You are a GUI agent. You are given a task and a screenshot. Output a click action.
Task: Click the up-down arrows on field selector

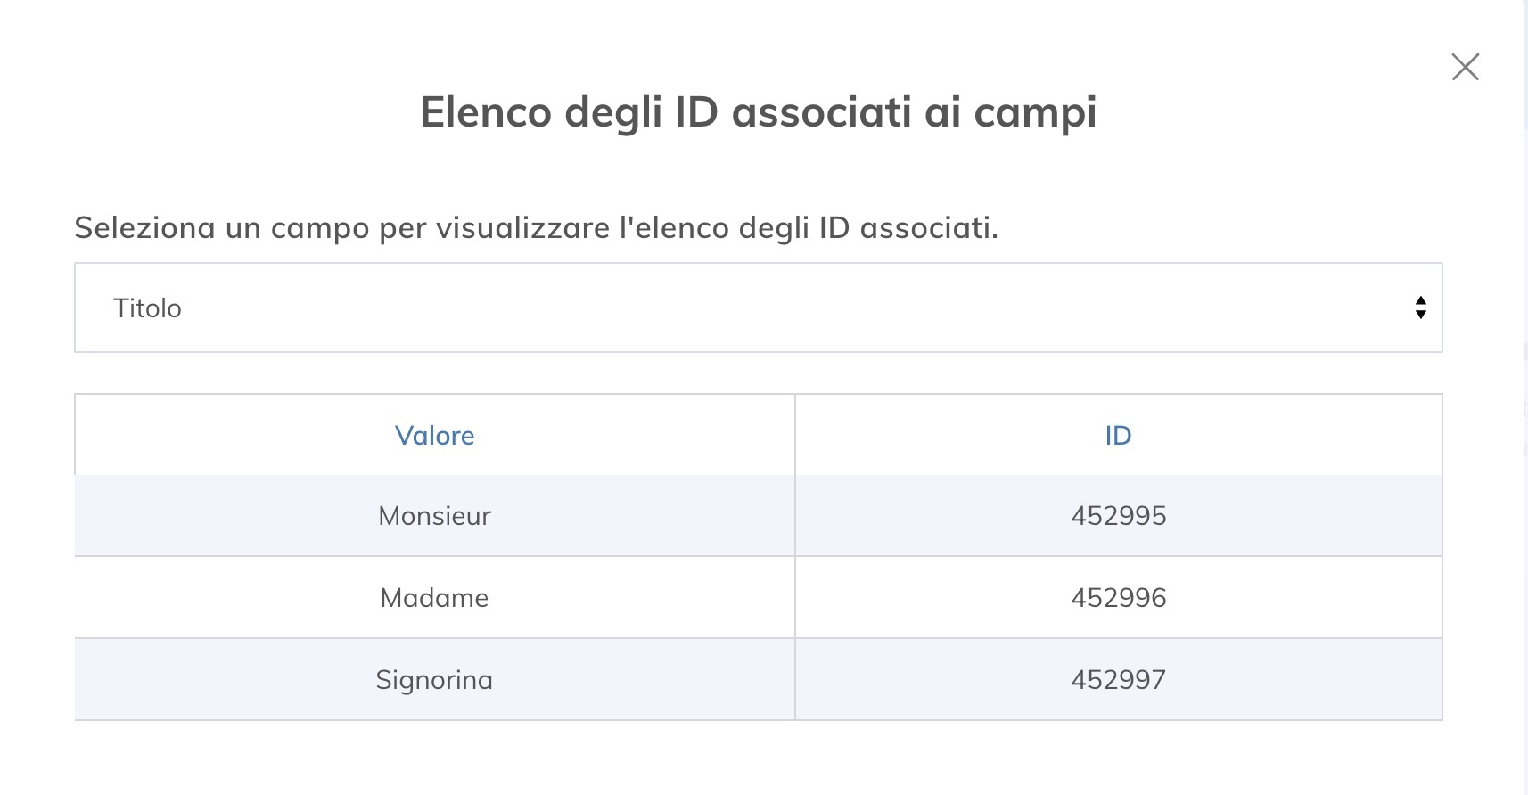1420,307
